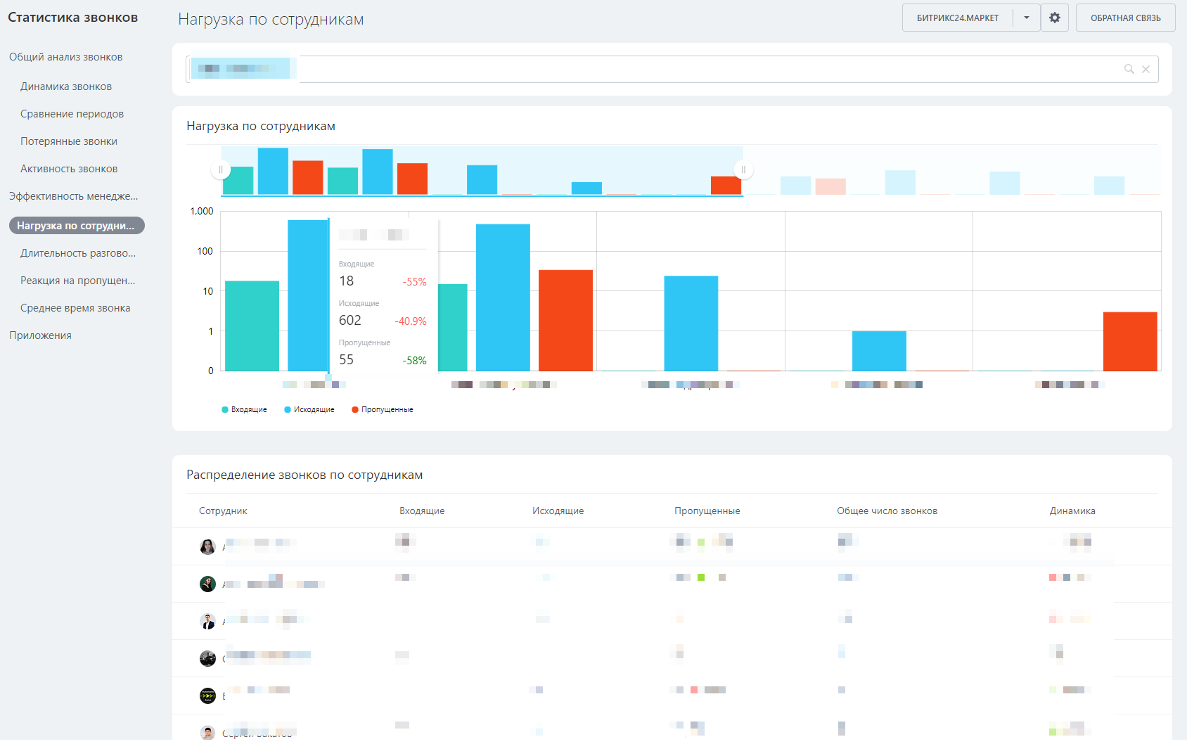
Task: Click second employee avatar in table
Action: (x=207, y=584)
